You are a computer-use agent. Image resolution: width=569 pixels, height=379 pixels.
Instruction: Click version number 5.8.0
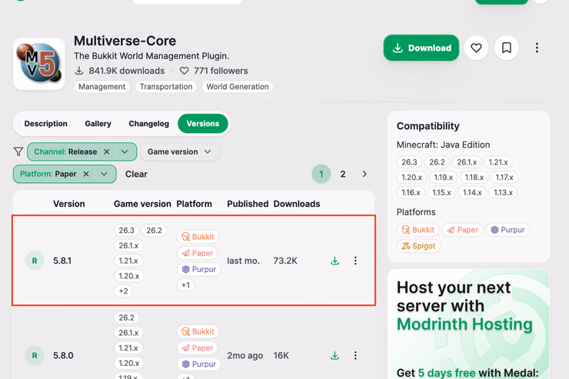pos(63,355)
